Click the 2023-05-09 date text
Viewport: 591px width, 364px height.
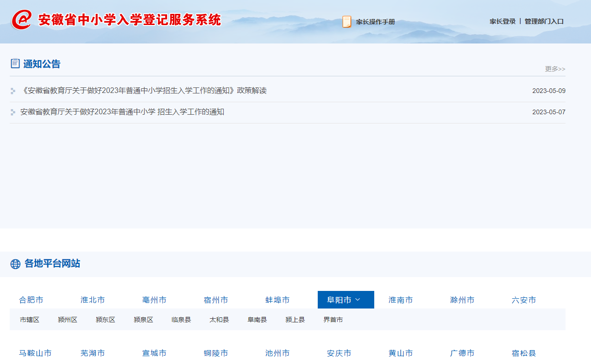tap(549, 91)
